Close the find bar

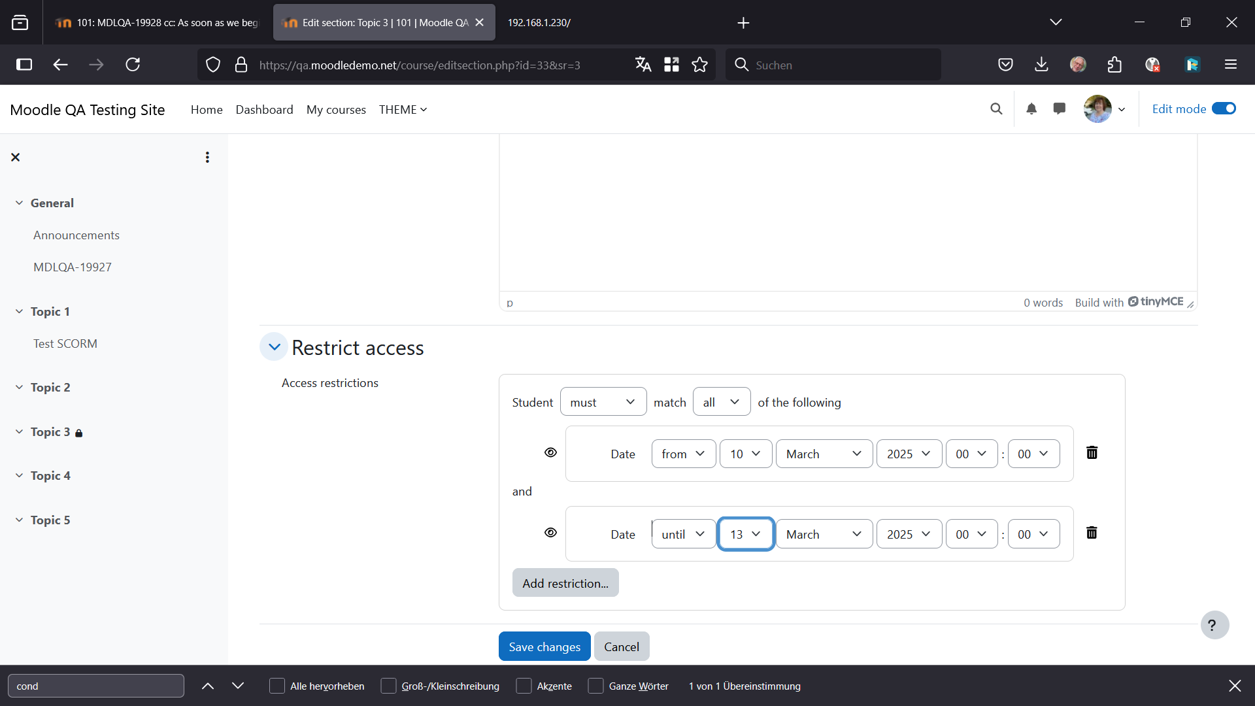point(1235,686)
